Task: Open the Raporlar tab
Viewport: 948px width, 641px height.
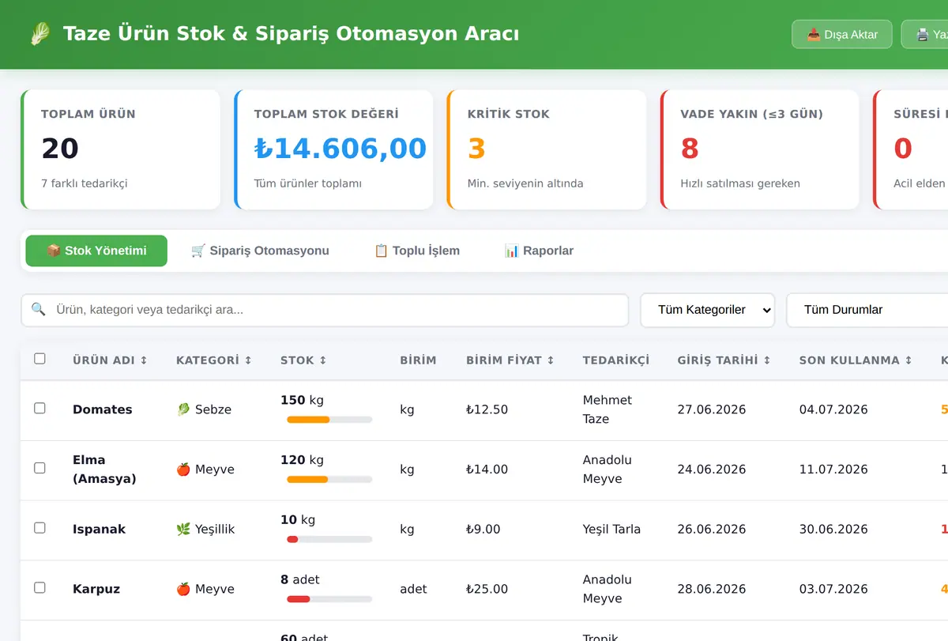Action: (539, 251)
